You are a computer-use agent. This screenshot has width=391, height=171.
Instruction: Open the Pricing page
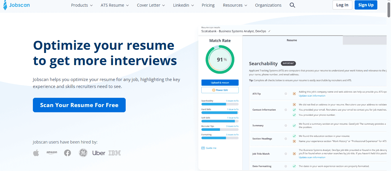[208, 5]
